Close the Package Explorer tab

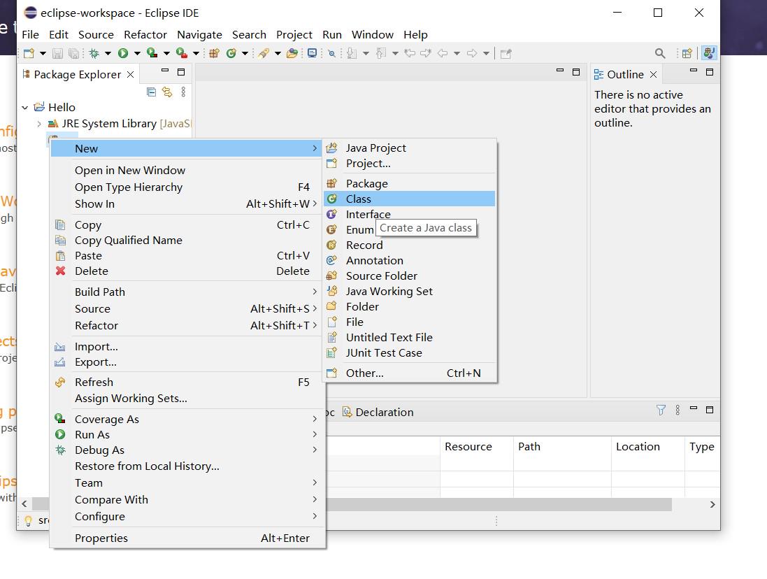[130, 74]
